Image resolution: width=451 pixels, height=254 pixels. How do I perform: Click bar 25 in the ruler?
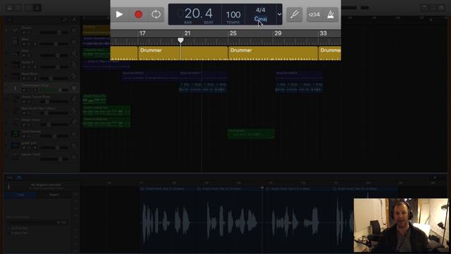click(x=233, y=33)
